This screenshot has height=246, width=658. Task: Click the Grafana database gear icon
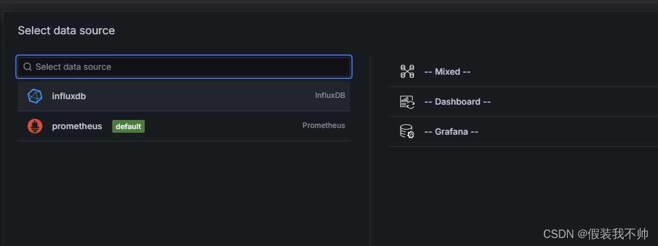(407, 132)
